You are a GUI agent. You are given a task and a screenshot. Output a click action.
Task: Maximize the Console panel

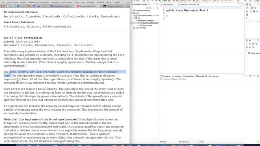tap(258, 76)
